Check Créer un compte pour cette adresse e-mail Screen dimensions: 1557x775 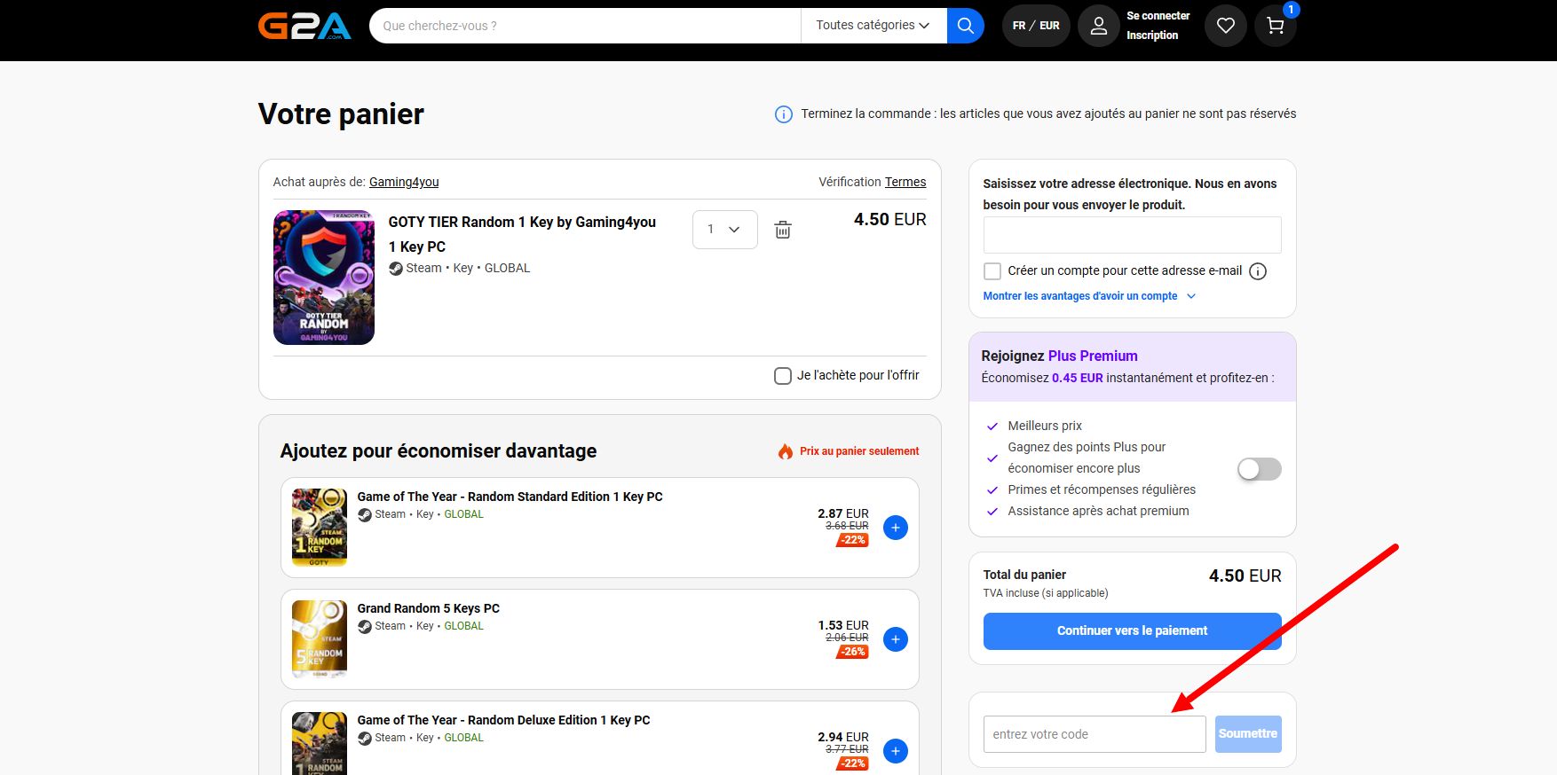click(x=992, y=271)
